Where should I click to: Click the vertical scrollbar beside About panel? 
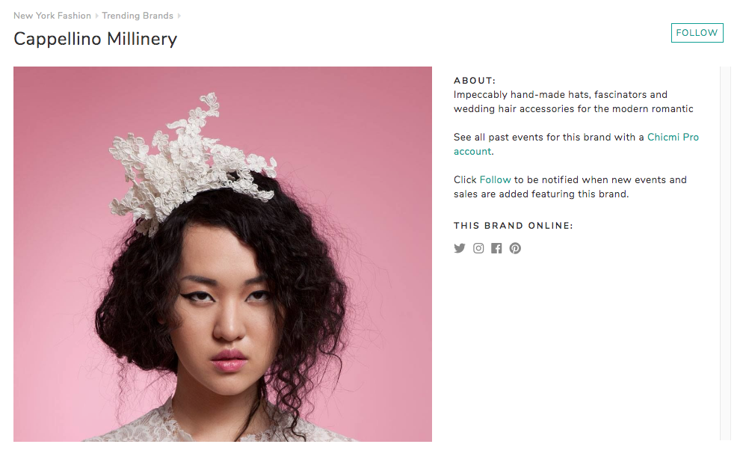tap(726, 253)
